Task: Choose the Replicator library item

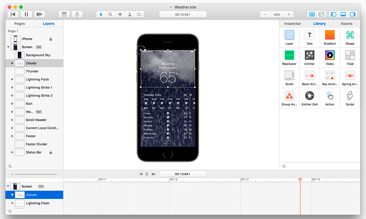Action: (x=289, y=58)
